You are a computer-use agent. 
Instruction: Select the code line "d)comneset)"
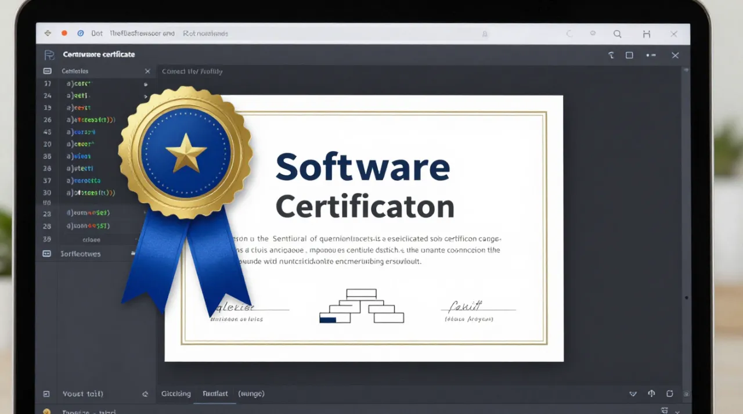point(88,213)
